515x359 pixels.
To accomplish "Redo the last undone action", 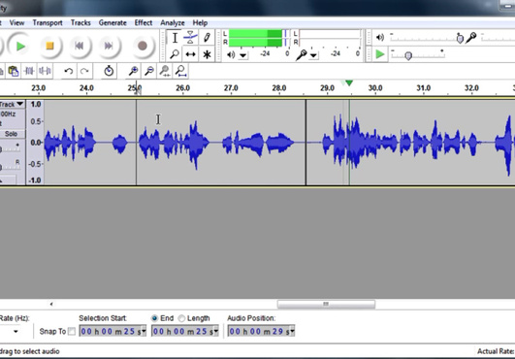I will pyautogui.click(x=84, y=71).
